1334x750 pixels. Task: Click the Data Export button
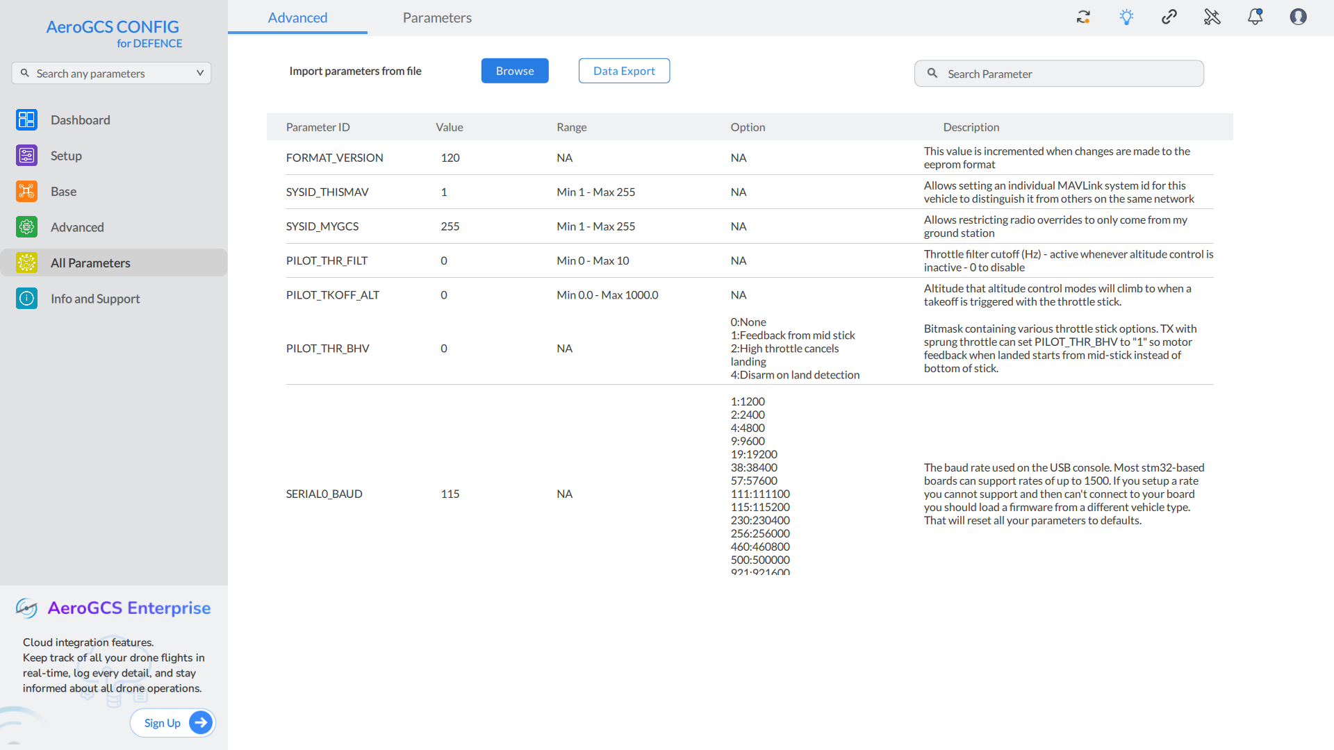click(624, 71)
